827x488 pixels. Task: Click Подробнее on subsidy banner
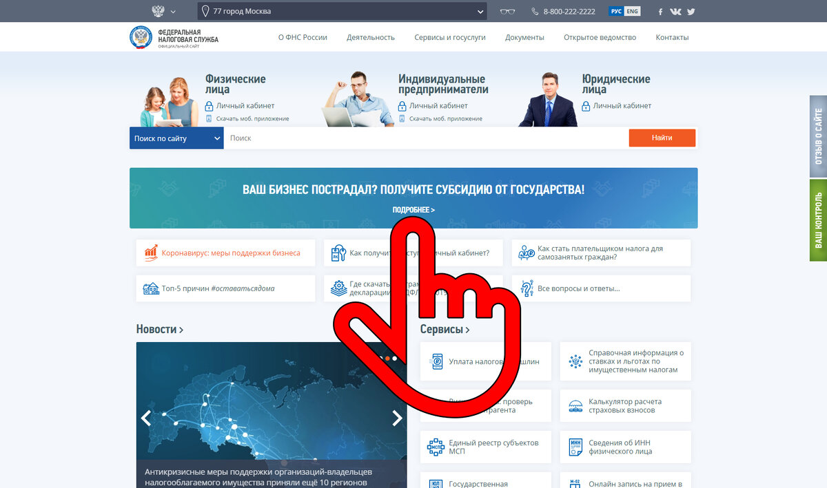[413, 210]
